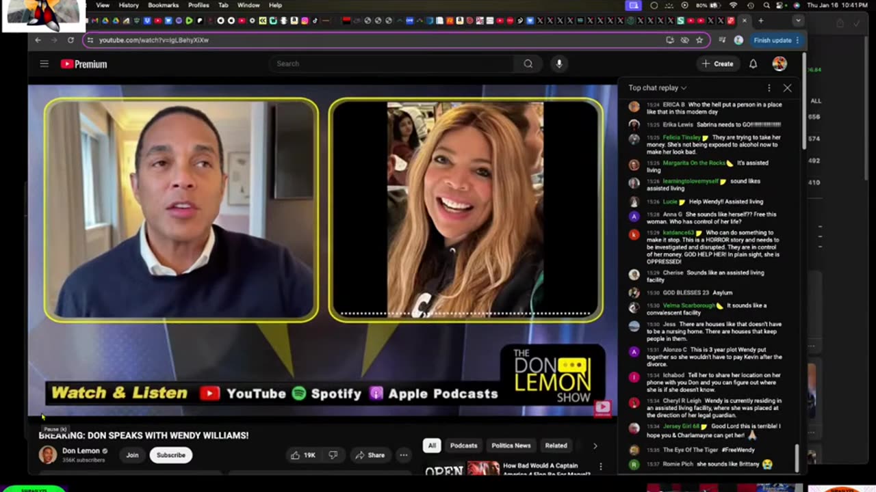
Task: Open the account avatar menu
Action: pyautogui.click(x=780, y=64)
